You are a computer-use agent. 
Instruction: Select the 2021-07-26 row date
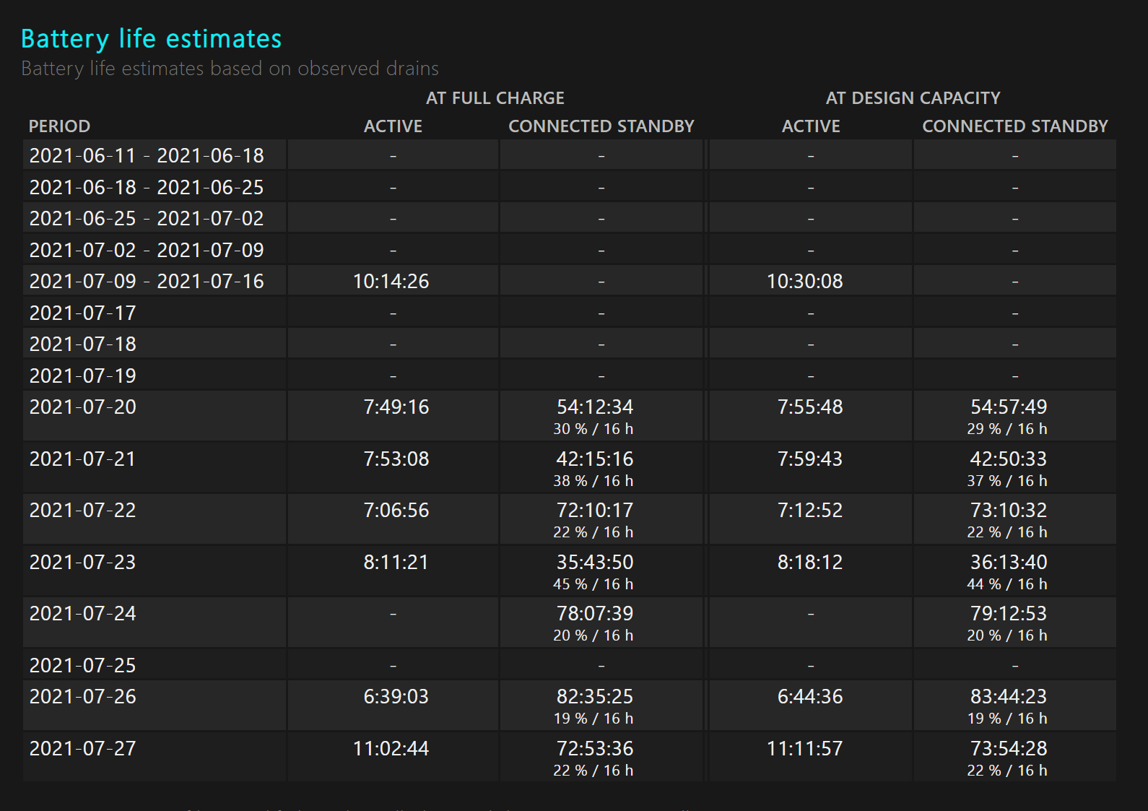(x=83, y=697)
